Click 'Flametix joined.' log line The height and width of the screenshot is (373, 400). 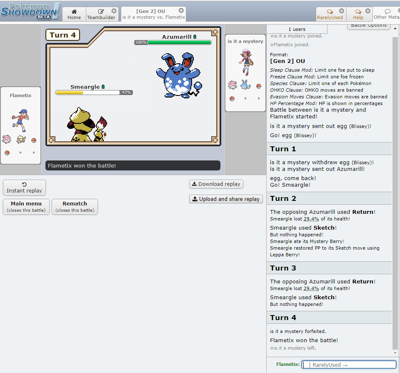click(290, 45)
